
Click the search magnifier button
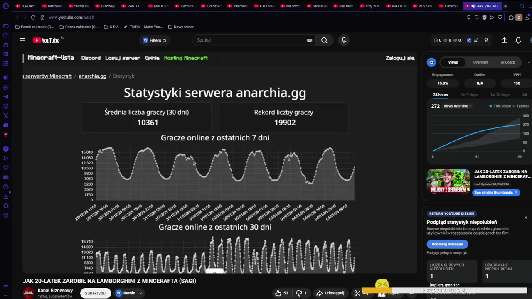tap(324, 40)
